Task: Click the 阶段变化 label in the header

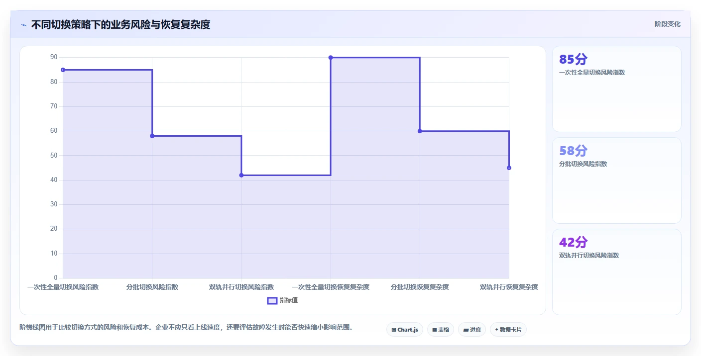Action: coord(667,24)
